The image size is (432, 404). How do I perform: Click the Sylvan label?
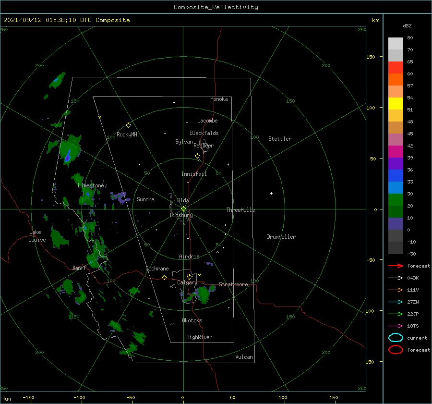click(x=184, y=142)
